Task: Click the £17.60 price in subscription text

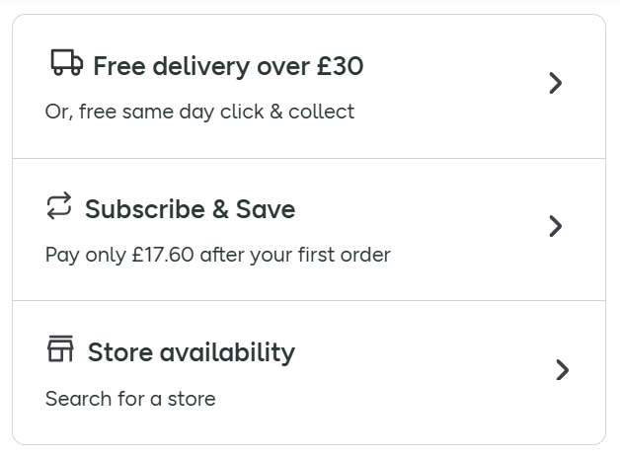Action: coord(163,255)
